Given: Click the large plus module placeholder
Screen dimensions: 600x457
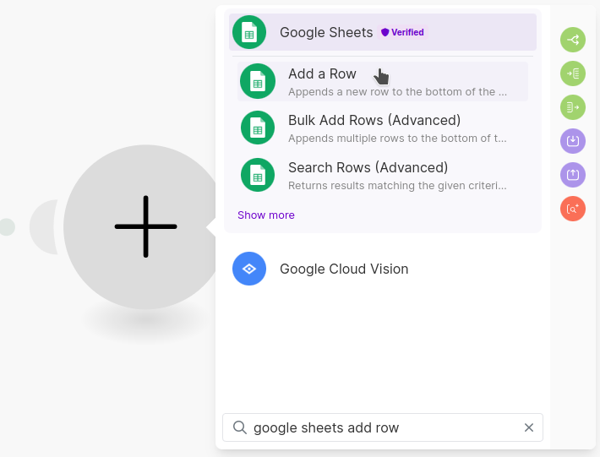Looking at the screenshot, I should 145,226.
